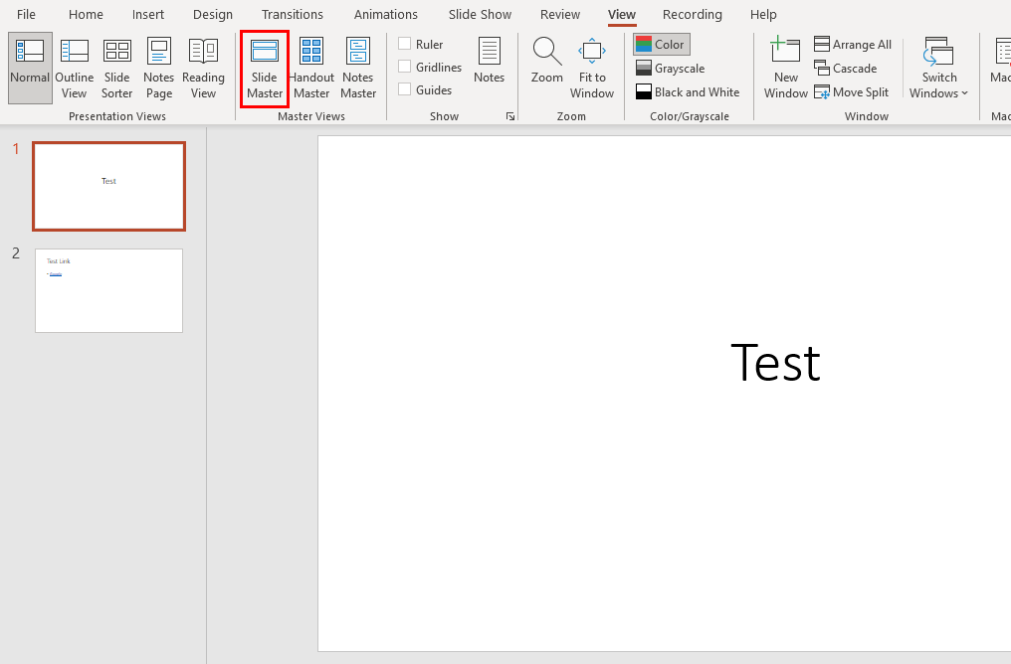Check the Guides option
1011x664 pixels.
[x=405, y=89]
